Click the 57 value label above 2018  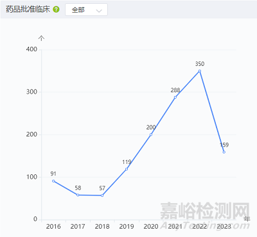click(102, 188)
